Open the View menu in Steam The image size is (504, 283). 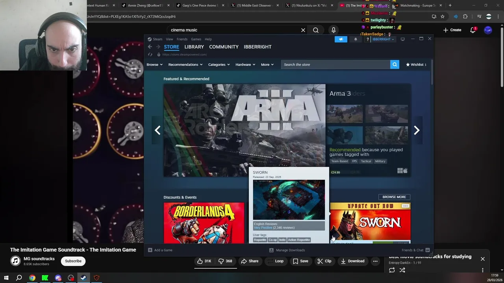(169, 39)
